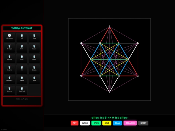Open the Matrix project tile
This screenshot has width=175, height=131.
click(34, 59)
